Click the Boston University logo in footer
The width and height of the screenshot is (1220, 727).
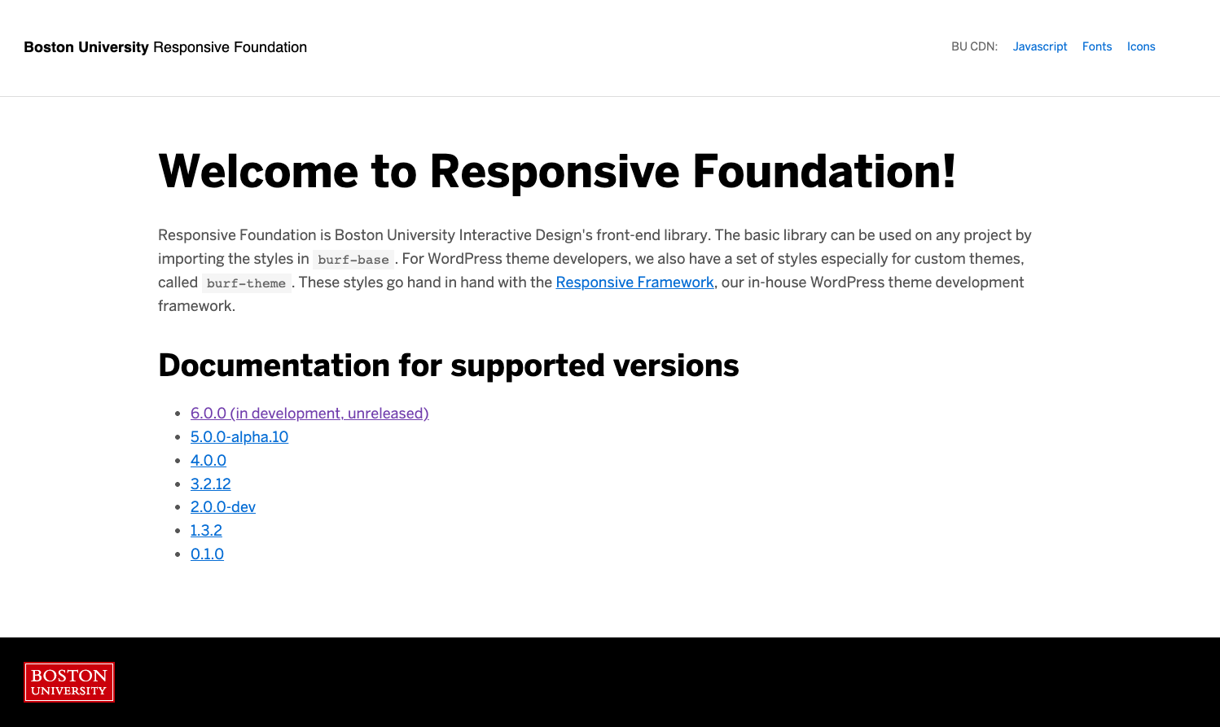(x=69, y=682)
